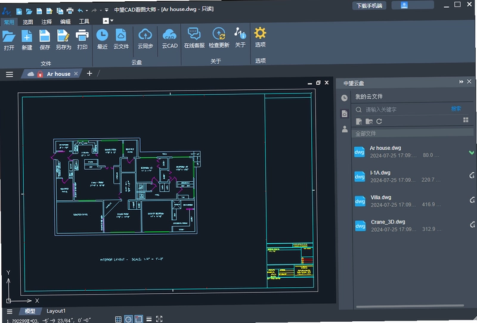Click the cloud panel horizontal scrollbar
The height and width of the screenshot is (323, 477).
pyautogui.click(x=410, y=306)
